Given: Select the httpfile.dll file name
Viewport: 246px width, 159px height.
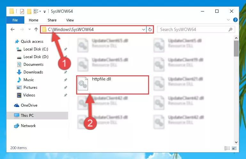Looking at the screenshot, I should pyautogui.click(x=101, y=79).
